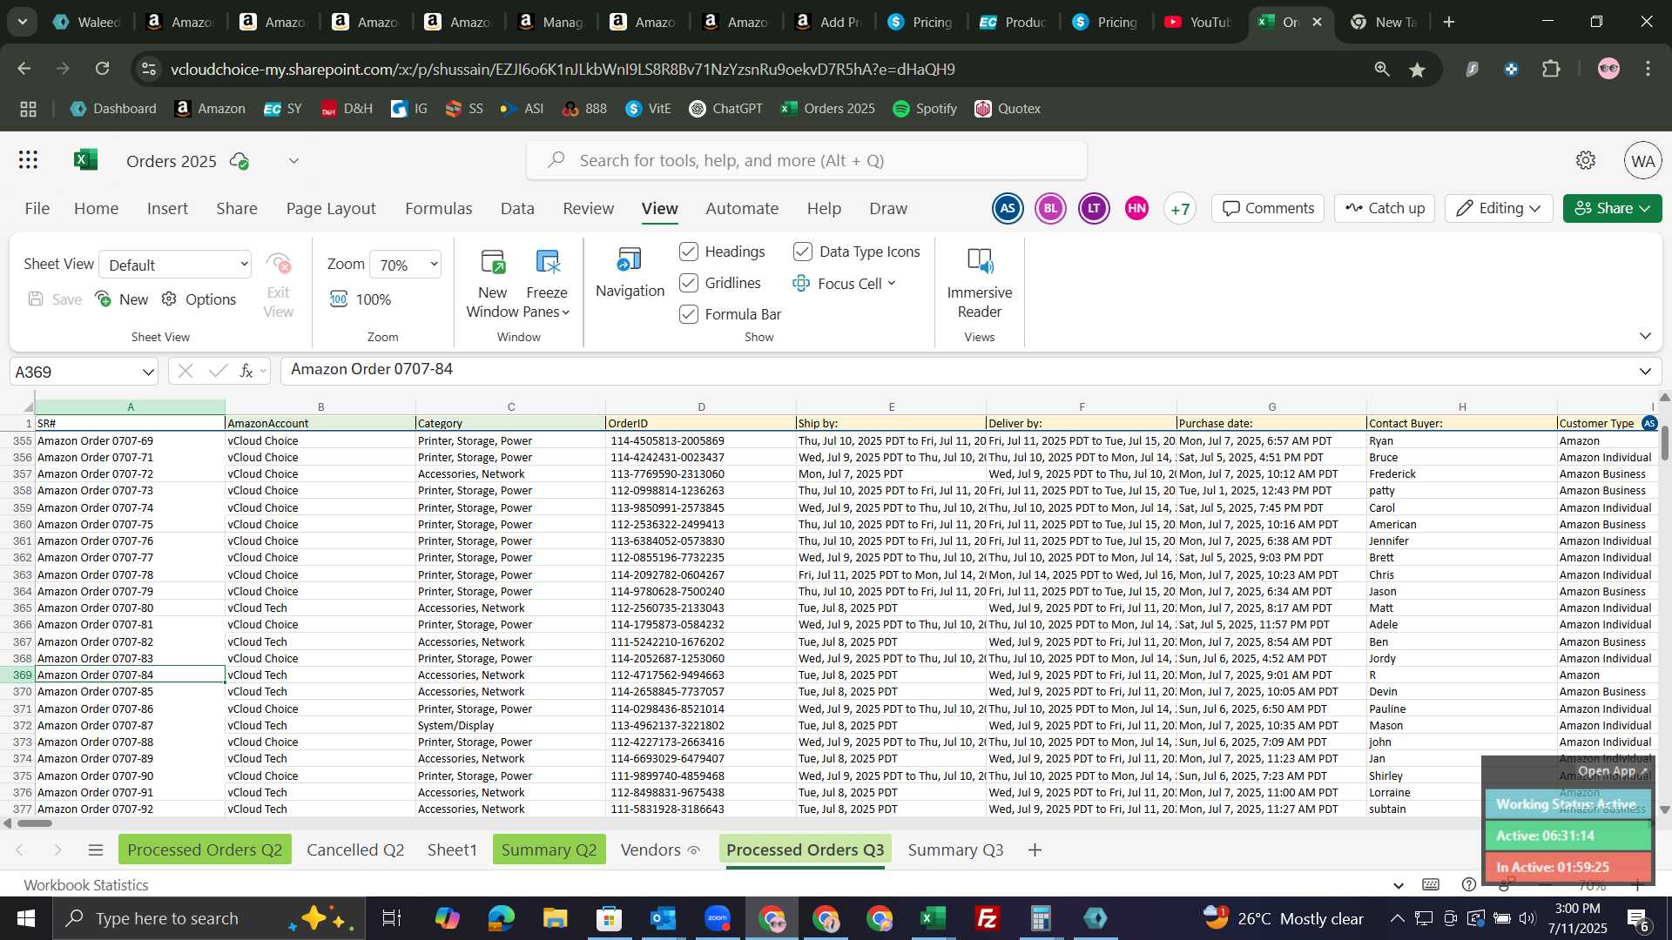Viewport: 1672px width, 940px height.
Task: Open FileZilla from the taskbar
Action: pos(988,918)
